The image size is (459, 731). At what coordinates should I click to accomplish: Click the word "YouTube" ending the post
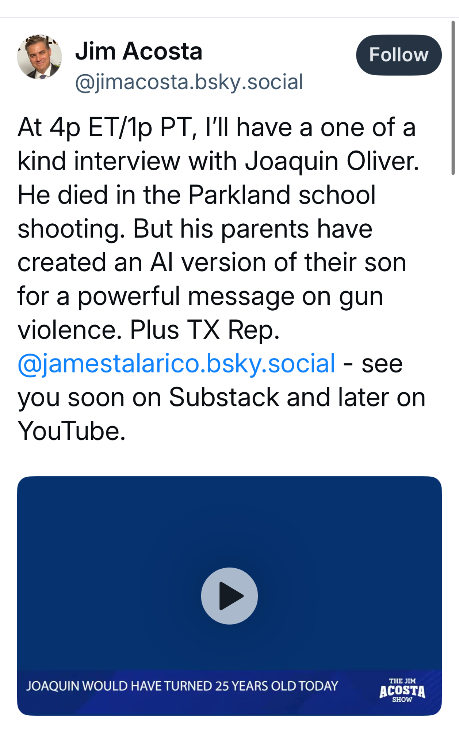pyautogui.click(x=72, y=431)
